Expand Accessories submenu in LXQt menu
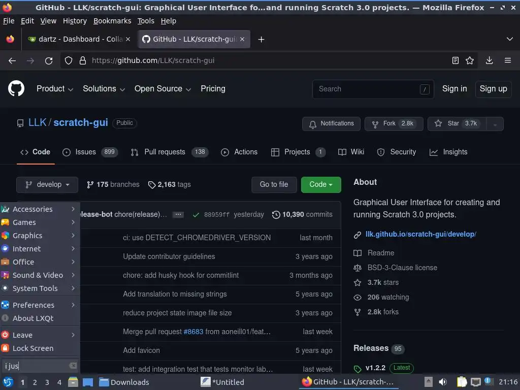520x390 pixels. (40, 209)
